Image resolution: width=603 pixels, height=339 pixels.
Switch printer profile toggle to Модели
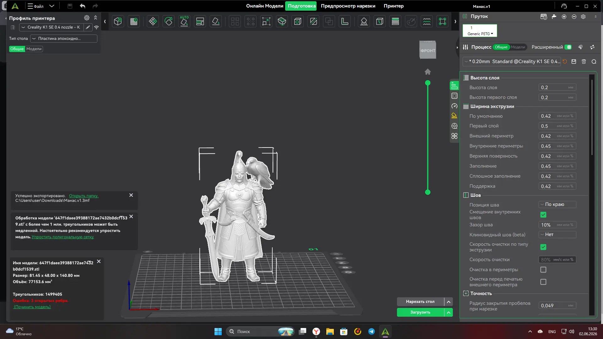click(x=34, y=49)
